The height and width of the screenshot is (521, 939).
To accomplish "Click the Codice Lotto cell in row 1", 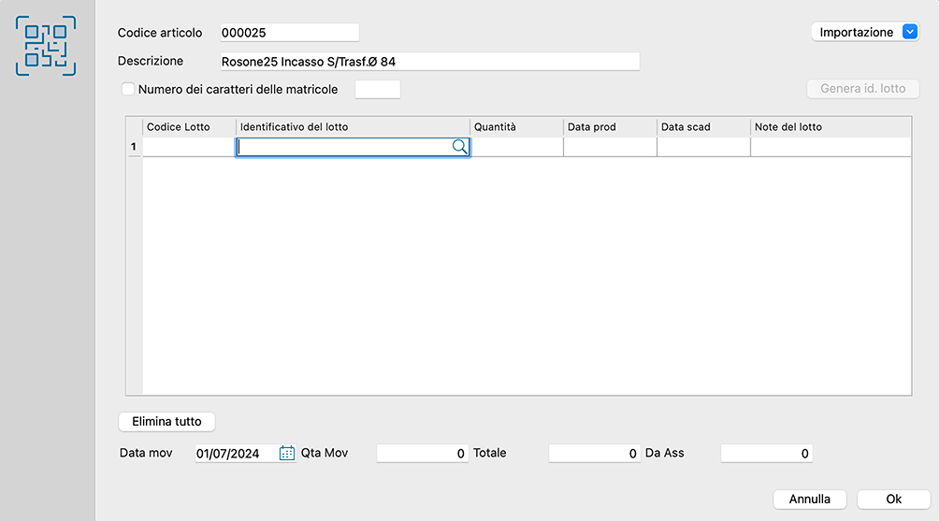I will coord(188,147).
